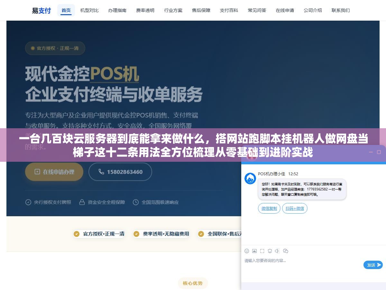Toggle the chat sound speaker icon
The image size is (386, 290).
[278, 251]
